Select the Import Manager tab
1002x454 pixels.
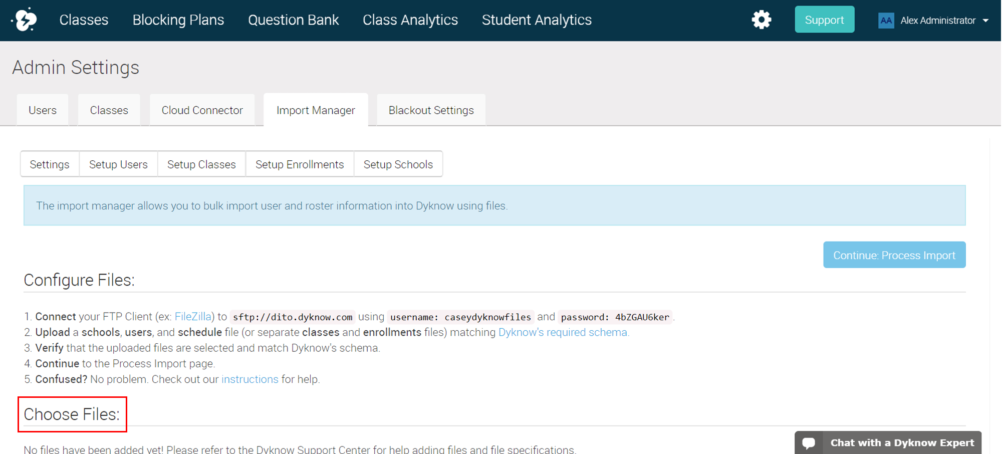[316, 110]
